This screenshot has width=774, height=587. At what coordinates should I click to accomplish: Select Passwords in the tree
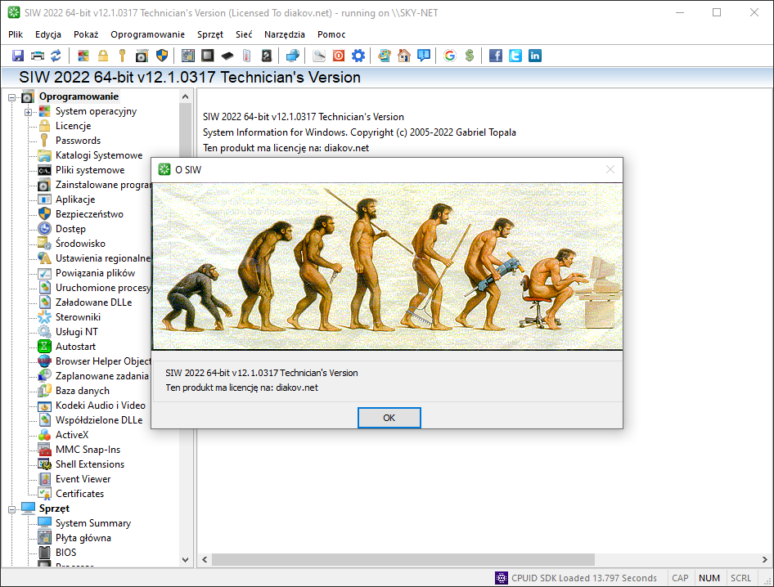coord(78,141)
